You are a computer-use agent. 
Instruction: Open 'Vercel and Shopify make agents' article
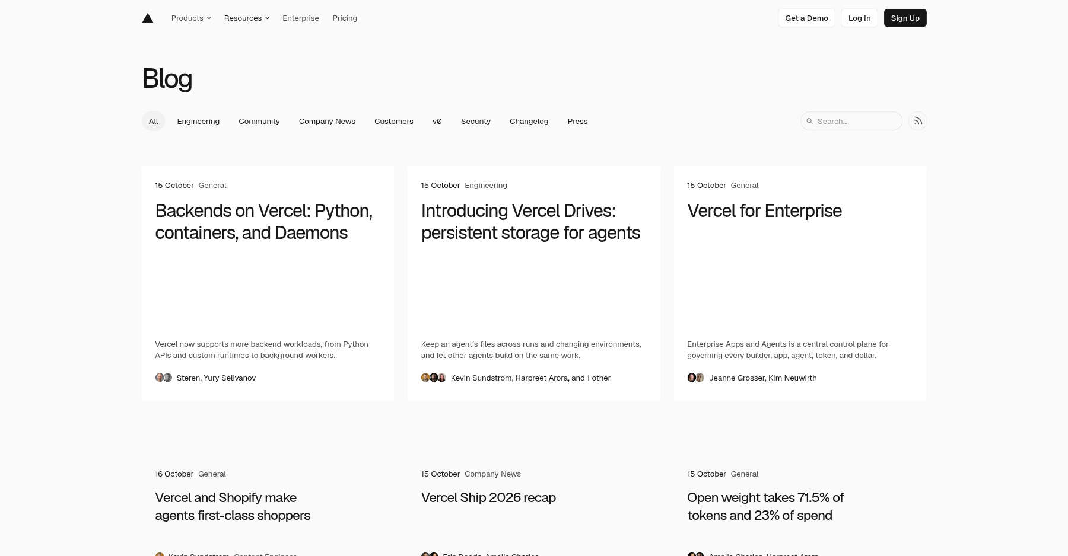coord(233,506)
